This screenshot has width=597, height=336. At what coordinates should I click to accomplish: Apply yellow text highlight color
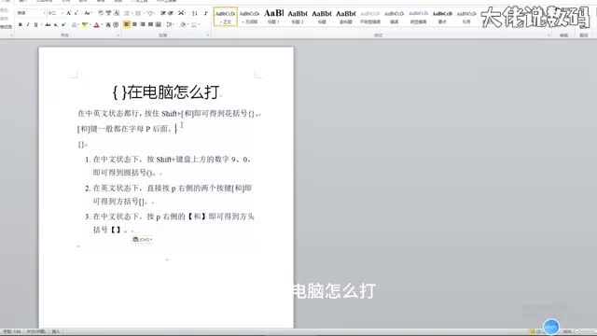tap(85, 25)
